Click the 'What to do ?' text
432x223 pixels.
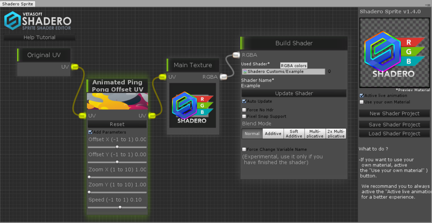[373, 149]
